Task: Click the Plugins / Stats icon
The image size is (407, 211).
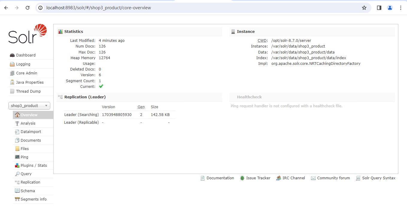Action: (17, 165)
